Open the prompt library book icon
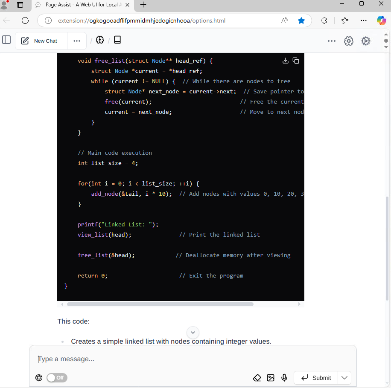 click(117, 40)
